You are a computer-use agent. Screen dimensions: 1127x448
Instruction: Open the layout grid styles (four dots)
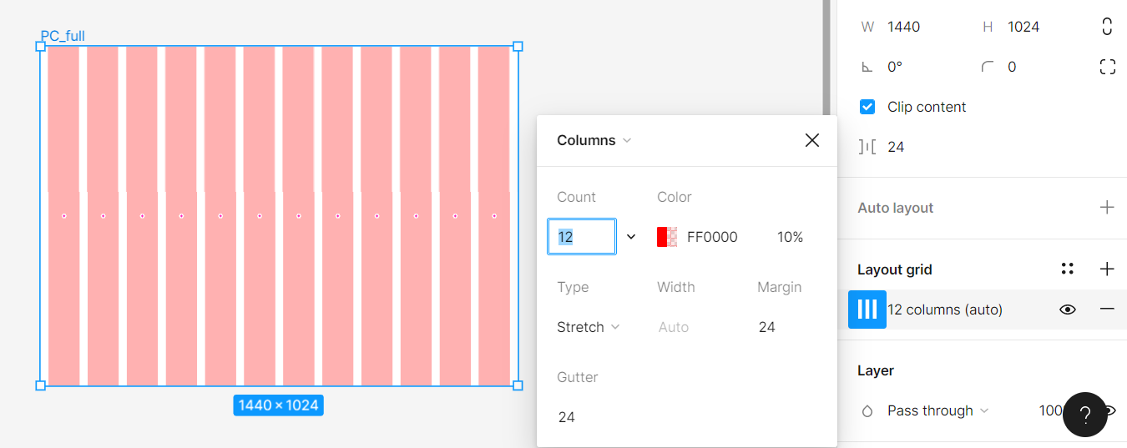click(1067, 269)
